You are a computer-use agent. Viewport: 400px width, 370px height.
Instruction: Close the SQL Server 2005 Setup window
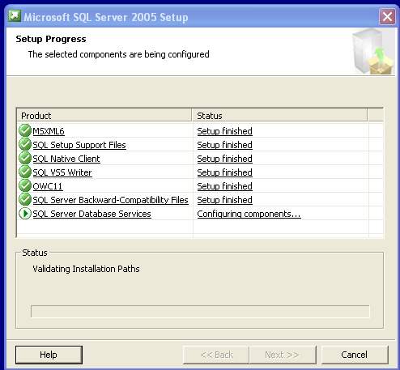[x=387, y=17]
